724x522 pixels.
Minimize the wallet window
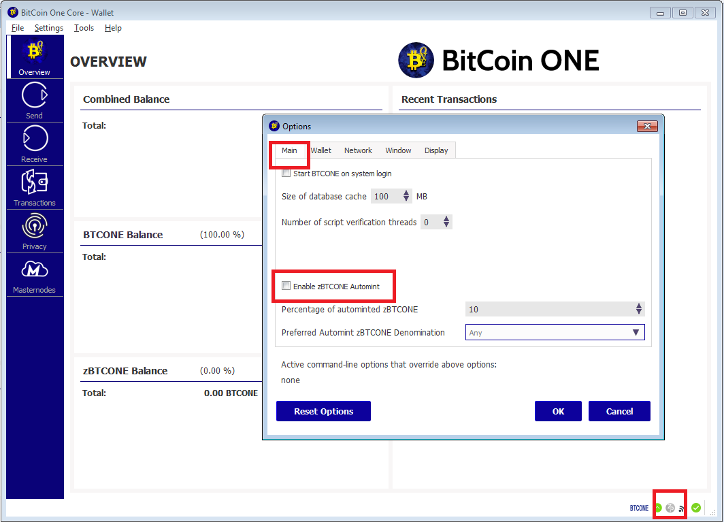coord(660,13)
